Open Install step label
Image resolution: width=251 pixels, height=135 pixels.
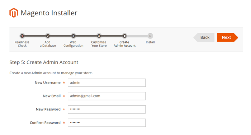coord(150,42)
